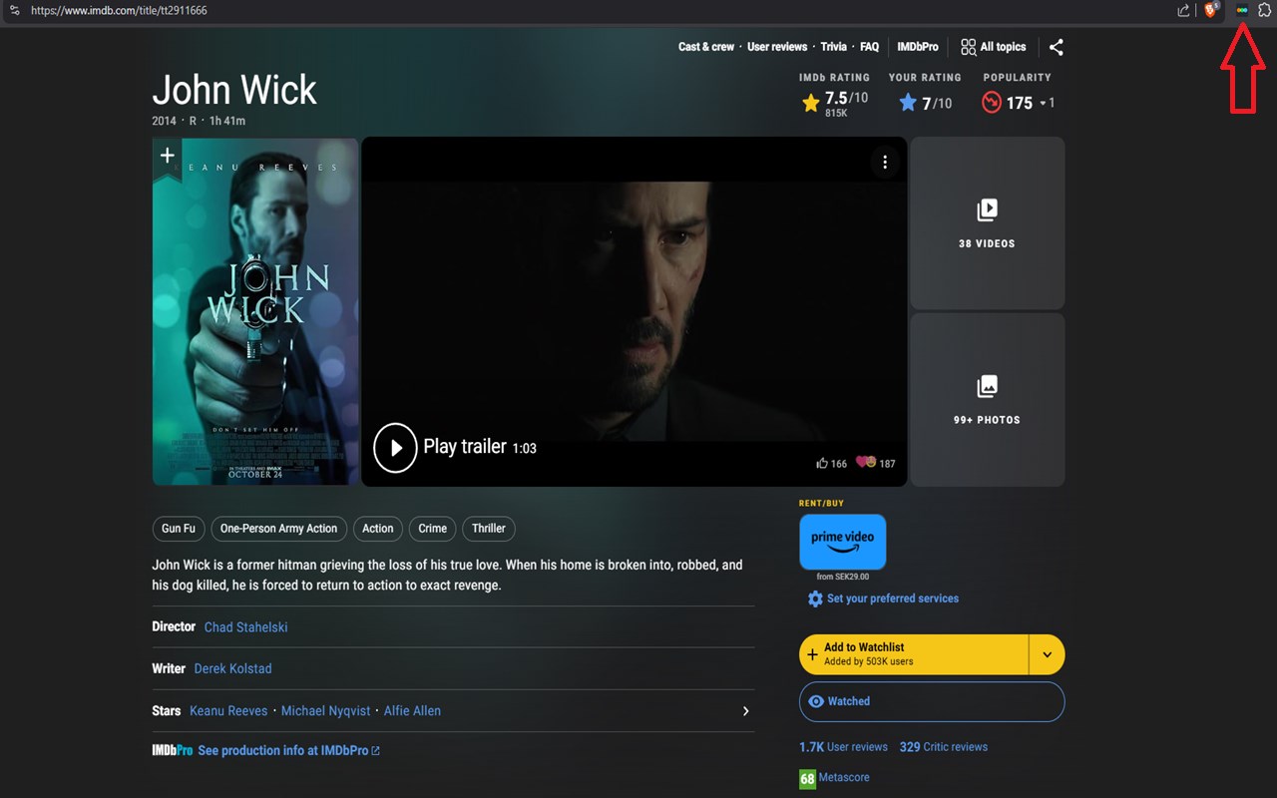Add poster to watchlist with plus ribbon

click(x=168, y=156)
